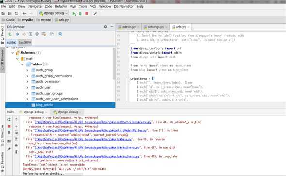Open resolvers.py link at line 413
This screenshot has width=286, height=176.
tap(87, 156)
